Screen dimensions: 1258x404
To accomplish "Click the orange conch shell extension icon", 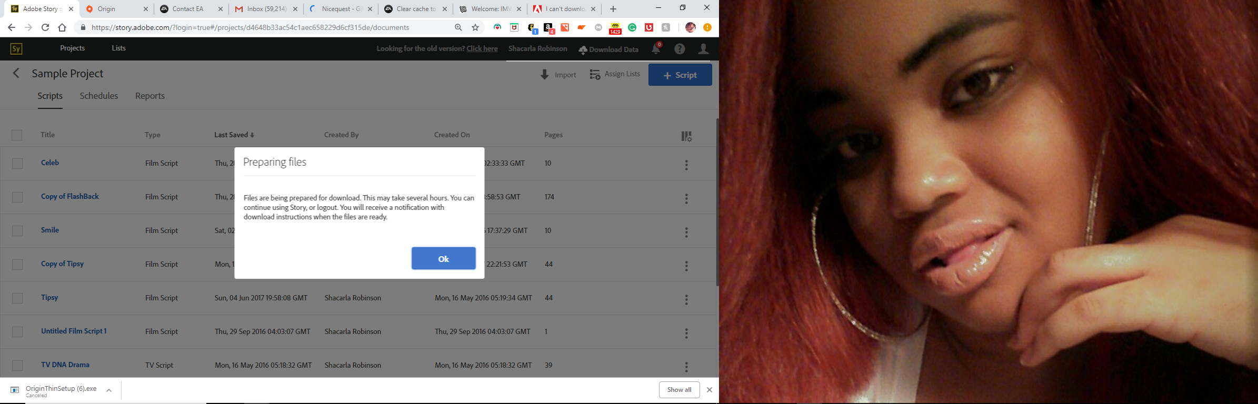I will point(582,27).
